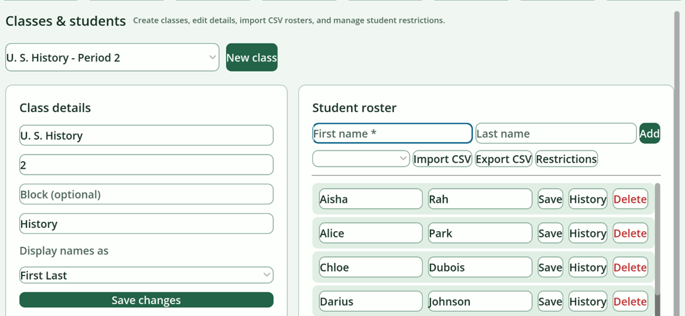Add the new student to roster
The image size is (685, 316).
click(650, 133)
